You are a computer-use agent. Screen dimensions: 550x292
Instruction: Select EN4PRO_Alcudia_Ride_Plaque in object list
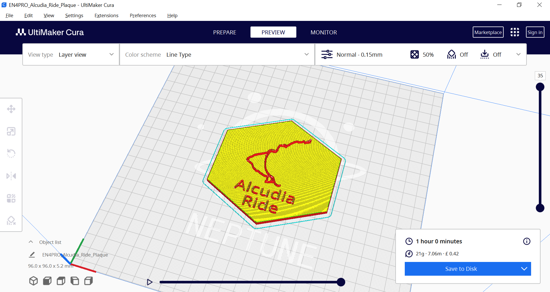click(x=75, y=255)
